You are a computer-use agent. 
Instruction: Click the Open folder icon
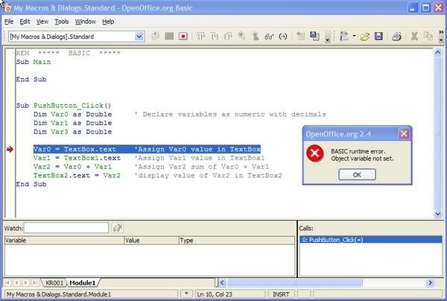(364, 37)
